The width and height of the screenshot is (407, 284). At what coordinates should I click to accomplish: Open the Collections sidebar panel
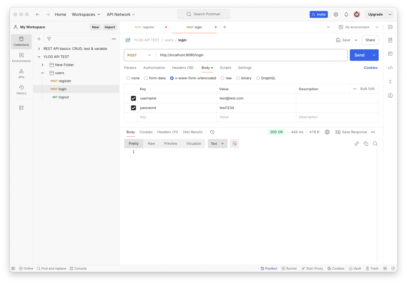click(x=21, y=42)
